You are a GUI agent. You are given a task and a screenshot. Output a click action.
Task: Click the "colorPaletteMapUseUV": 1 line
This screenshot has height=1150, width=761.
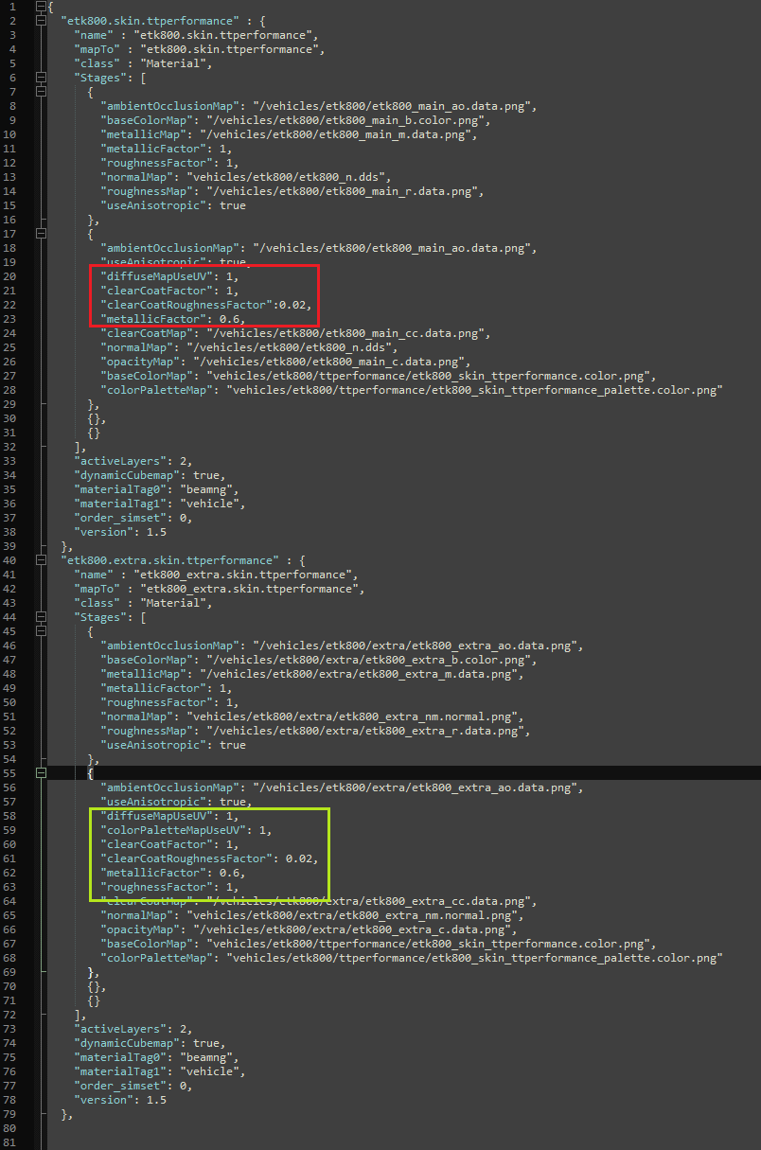[185, 830]
